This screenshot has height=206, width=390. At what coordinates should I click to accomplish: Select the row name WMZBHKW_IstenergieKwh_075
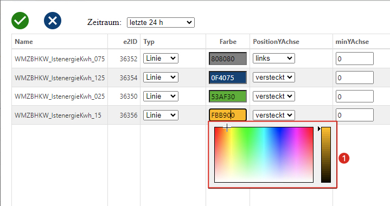pos(60,59)
